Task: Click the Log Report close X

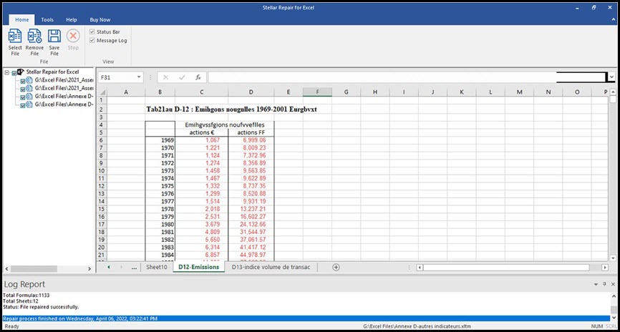Action: (x=613, y=284)
